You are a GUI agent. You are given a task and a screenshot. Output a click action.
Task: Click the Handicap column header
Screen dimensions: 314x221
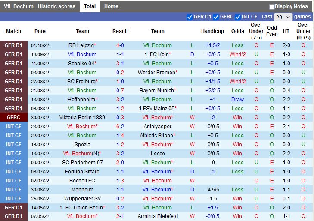click(x=212, y=31)
